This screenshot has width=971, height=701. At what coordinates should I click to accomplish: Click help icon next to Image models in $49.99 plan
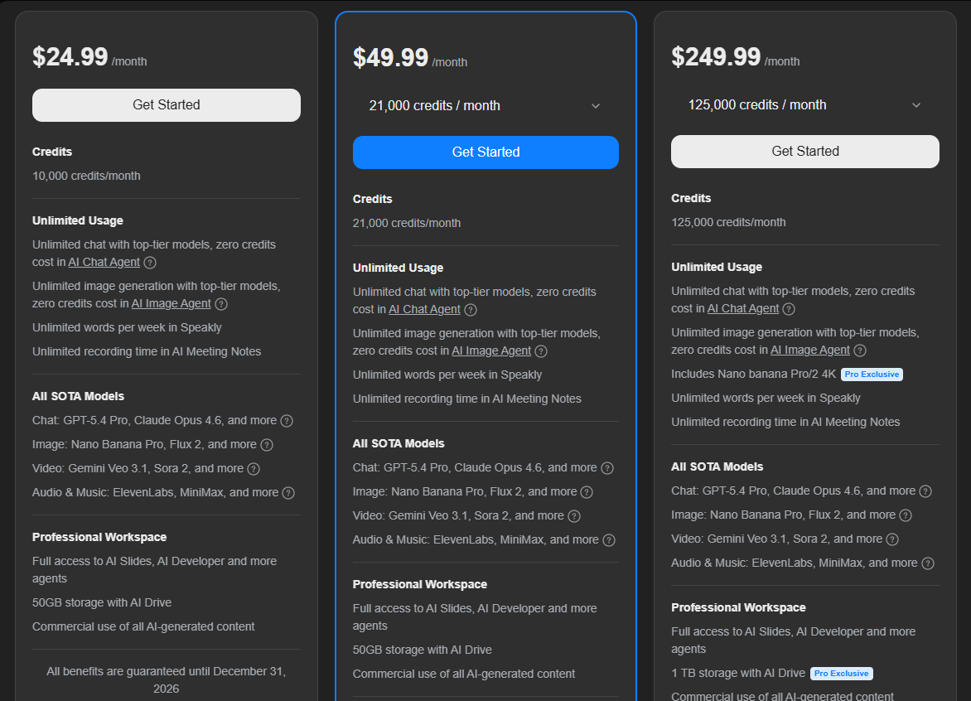[x=587, y=492]
